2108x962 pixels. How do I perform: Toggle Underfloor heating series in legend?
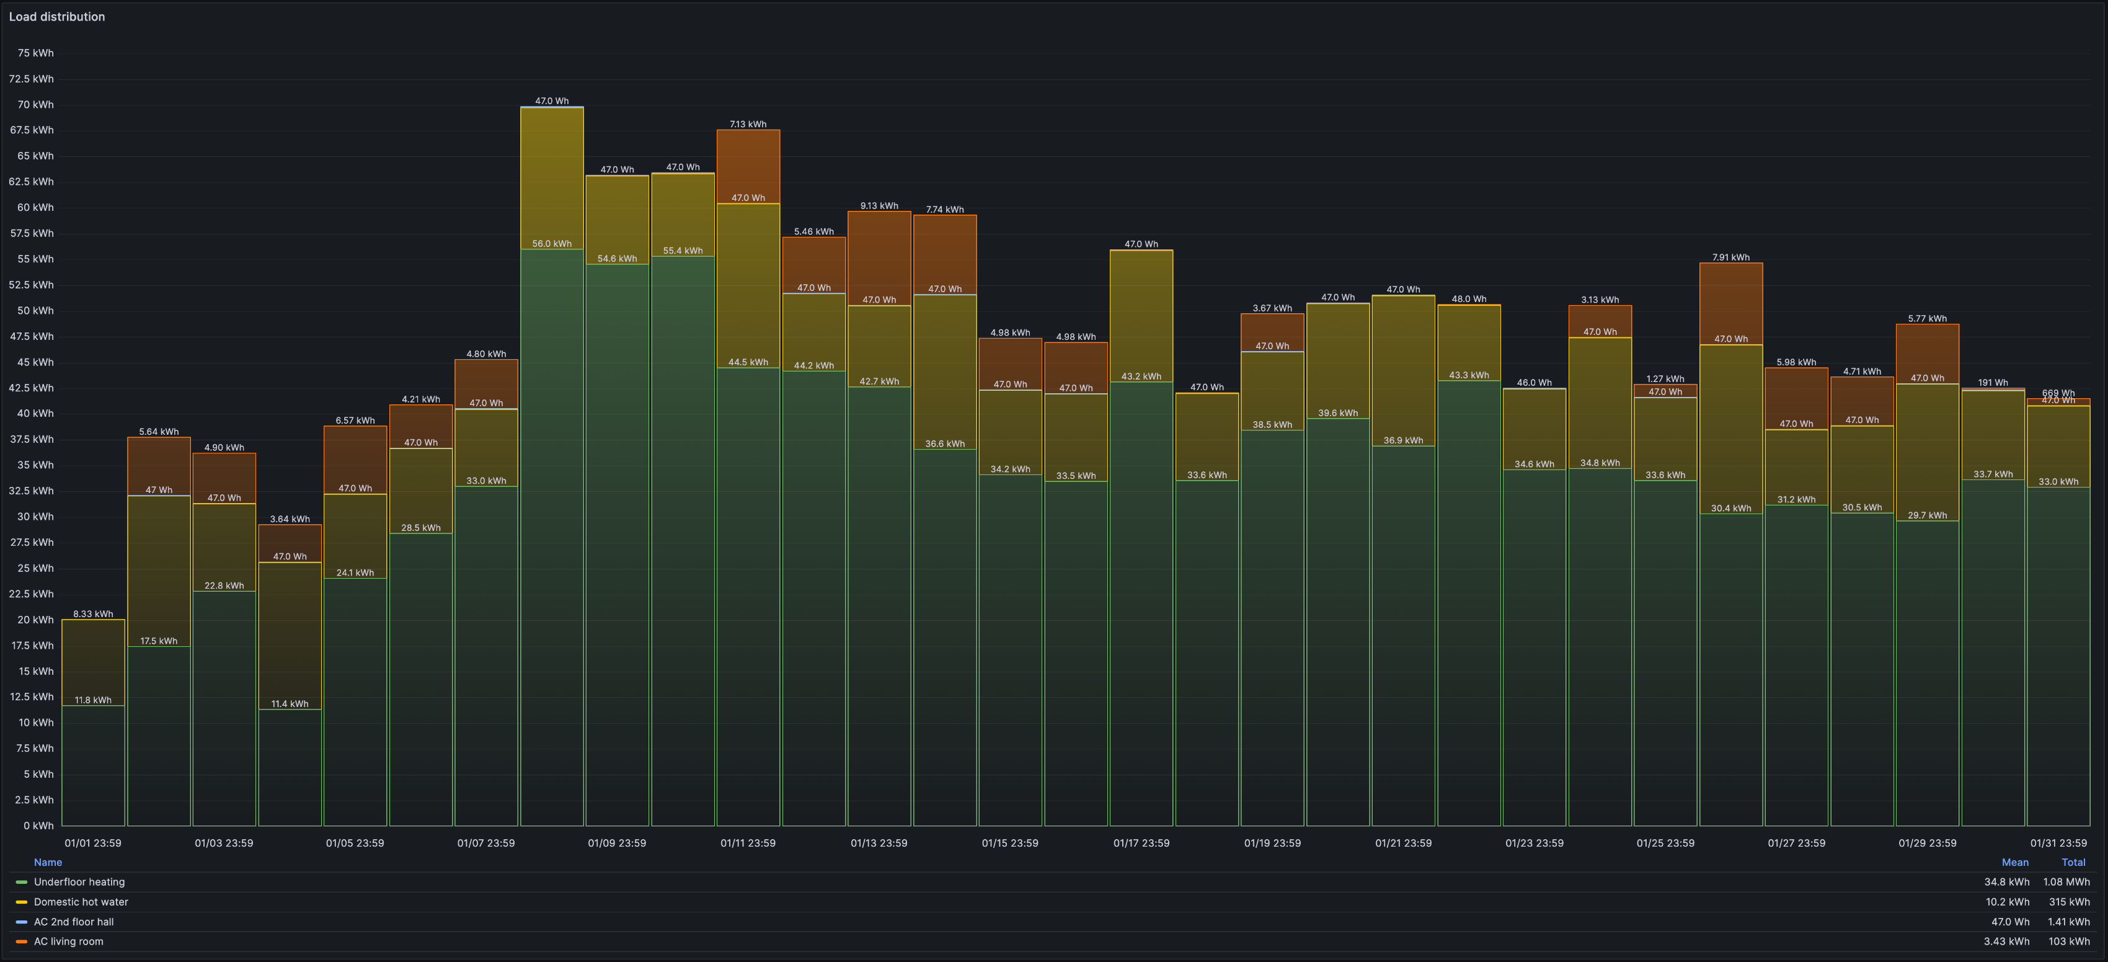[x=79, y=882]
